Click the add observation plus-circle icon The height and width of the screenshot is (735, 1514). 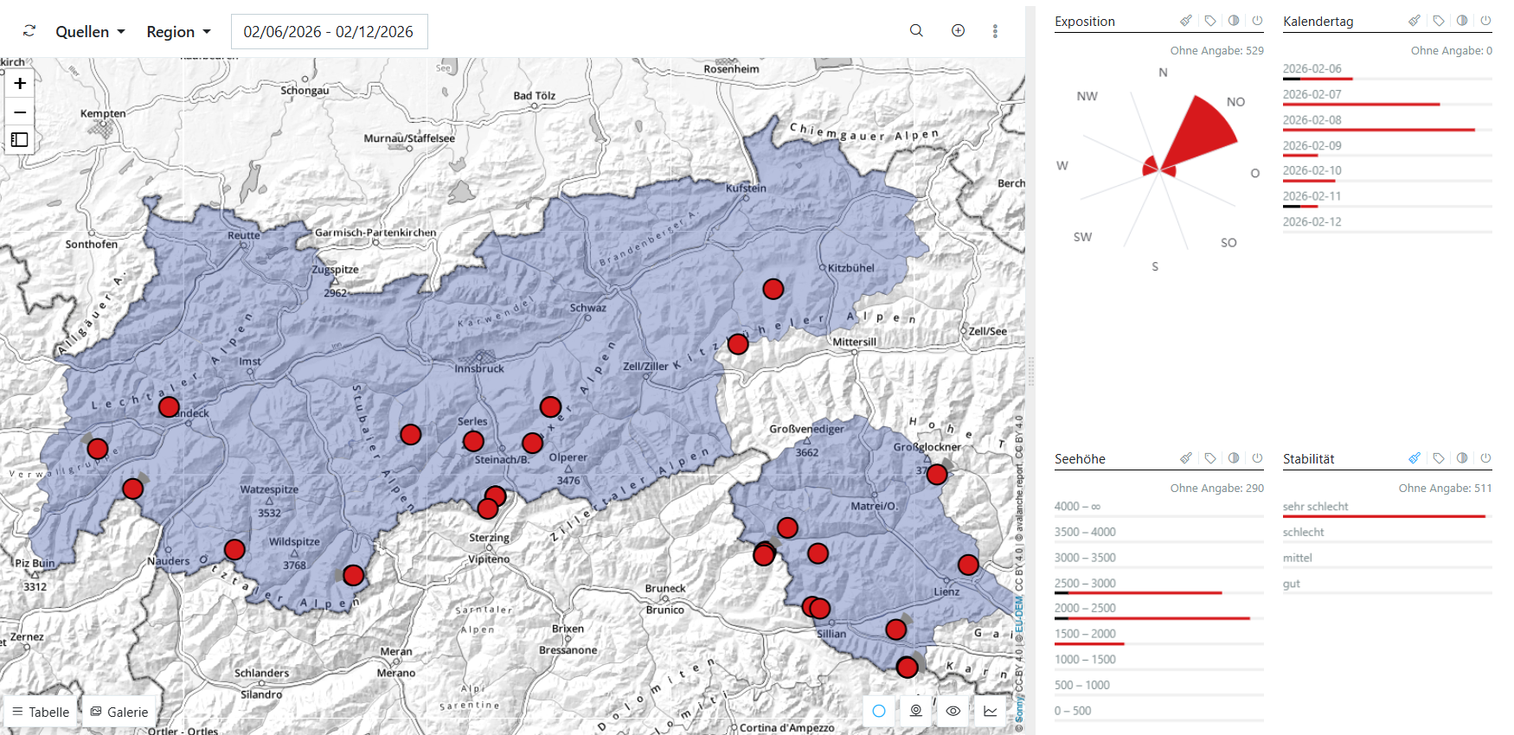958,31
